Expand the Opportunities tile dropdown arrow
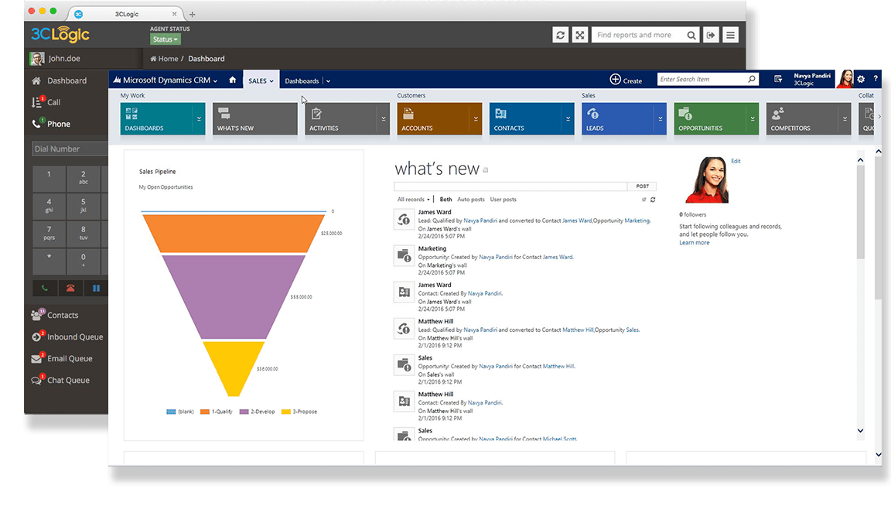 (753, 119)
